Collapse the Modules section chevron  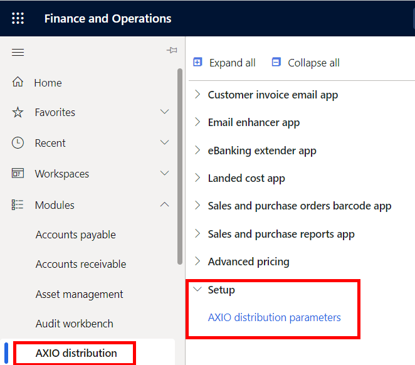(x=165, y=204)
